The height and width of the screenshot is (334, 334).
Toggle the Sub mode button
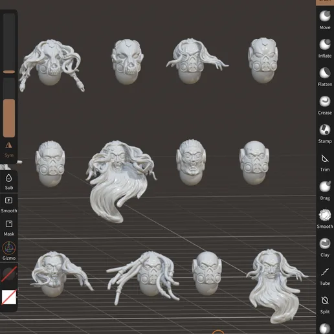pos(9,182)
